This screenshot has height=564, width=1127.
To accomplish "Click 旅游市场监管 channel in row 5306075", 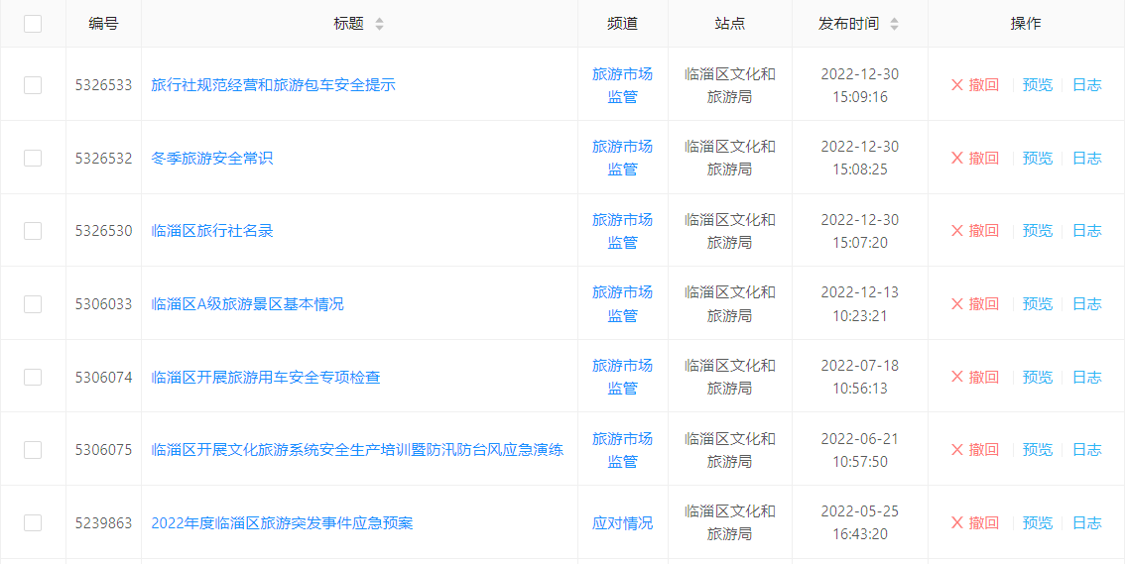I will [622, 450].
